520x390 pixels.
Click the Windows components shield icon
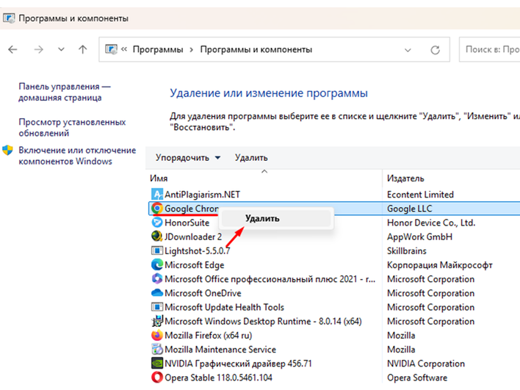click(x=7, y=151)
